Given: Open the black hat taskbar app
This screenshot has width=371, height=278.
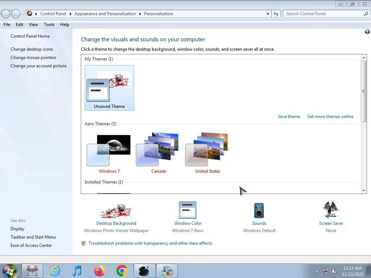Looking at the screenshot, I should (144, 271).
